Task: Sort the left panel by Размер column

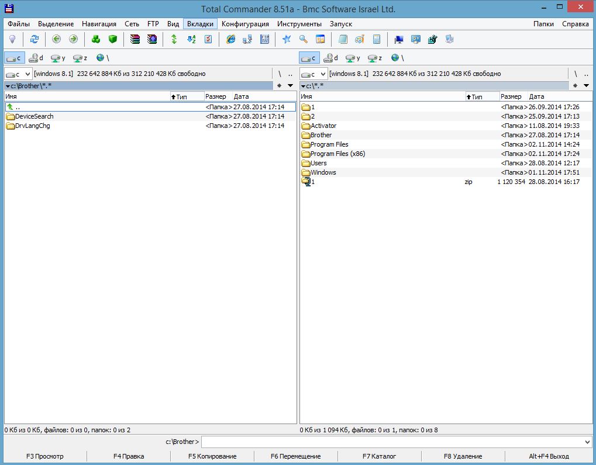Action: pyautogui.click(x=218, y=96)
